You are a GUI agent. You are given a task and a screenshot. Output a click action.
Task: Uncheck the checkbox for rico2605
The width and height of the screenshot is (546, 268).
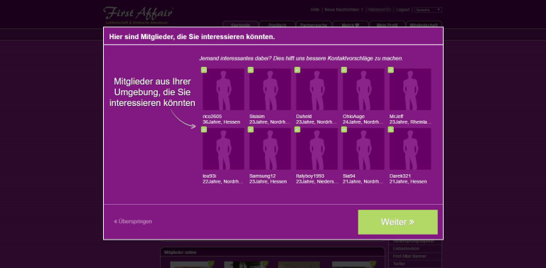(x=204, y=70)
